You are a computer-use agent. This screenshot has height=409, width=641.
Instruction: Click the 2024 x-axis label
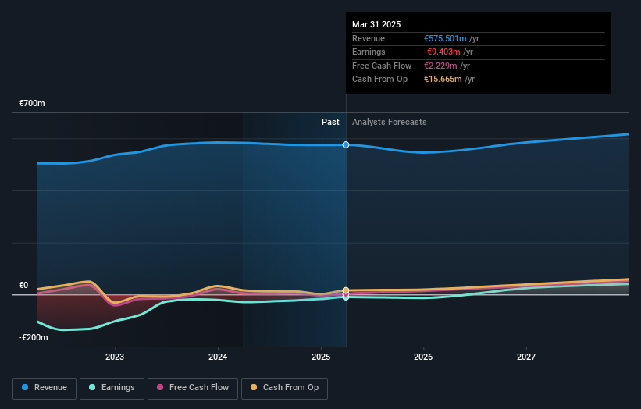[x=218, y=357]
